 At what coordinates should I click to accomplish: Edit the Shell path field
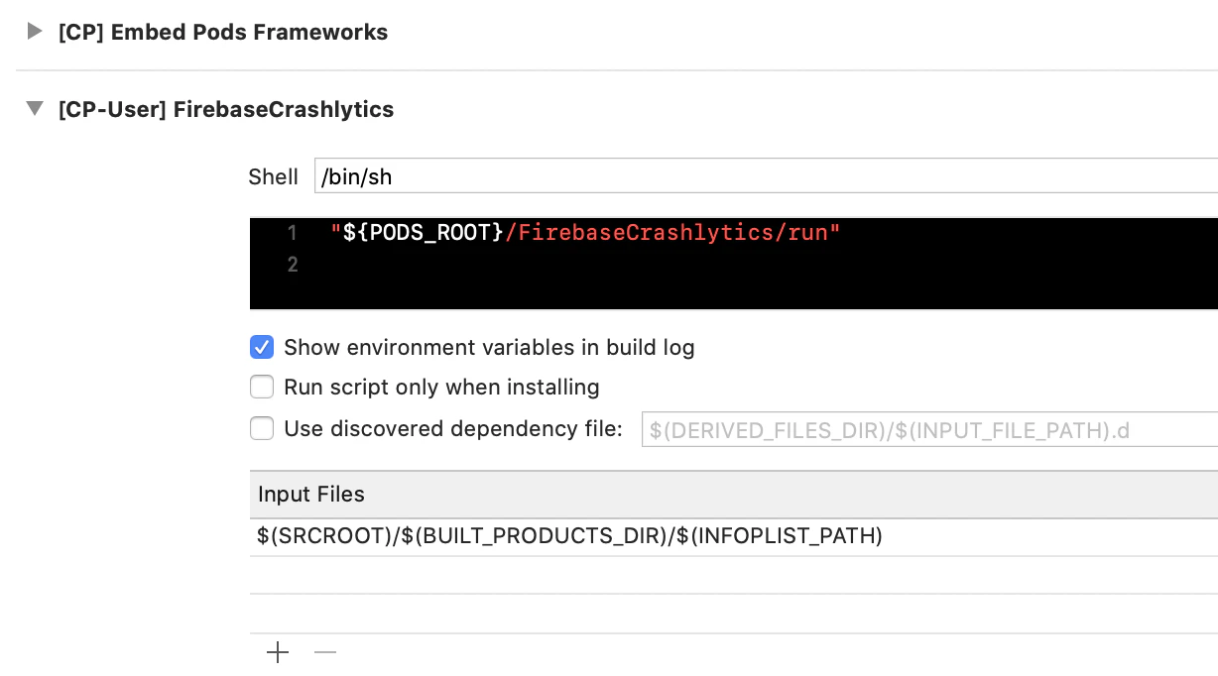point(766,176)
